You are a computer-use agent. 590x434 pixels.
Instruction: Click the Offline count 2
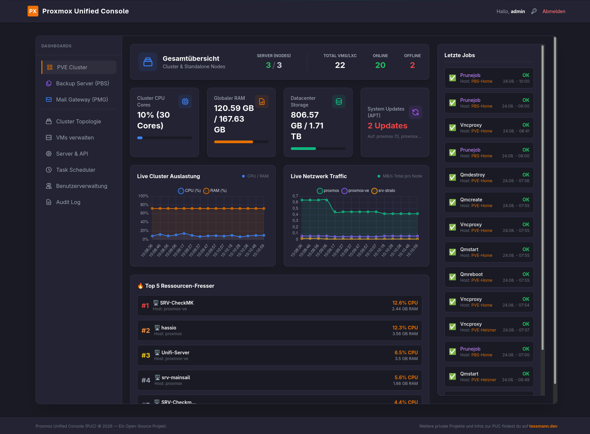pyautogui.click(x=412, y=65)
